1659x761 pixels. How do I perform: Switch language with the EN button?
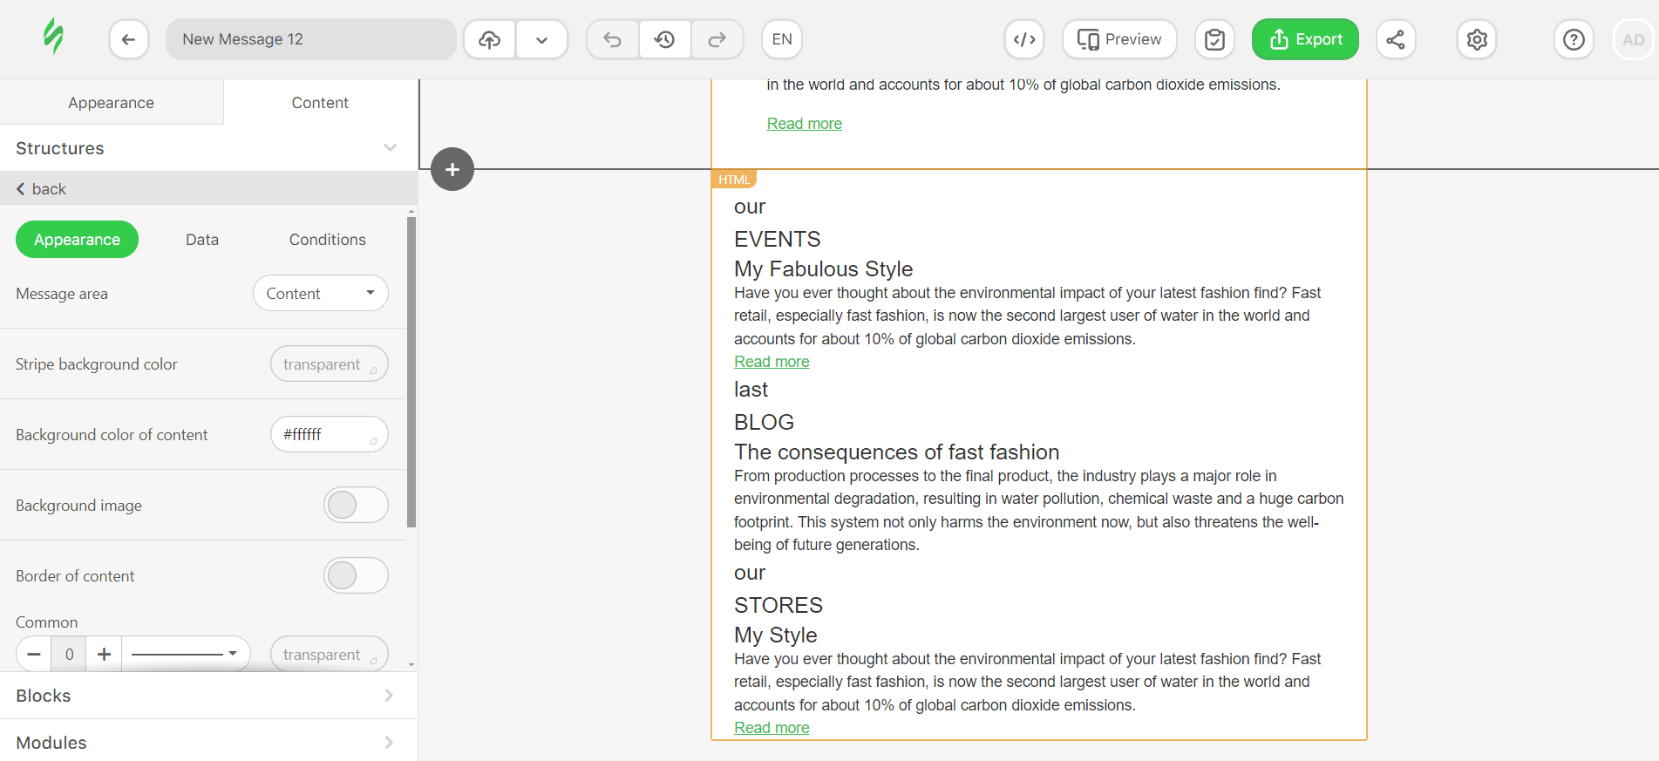782,39
